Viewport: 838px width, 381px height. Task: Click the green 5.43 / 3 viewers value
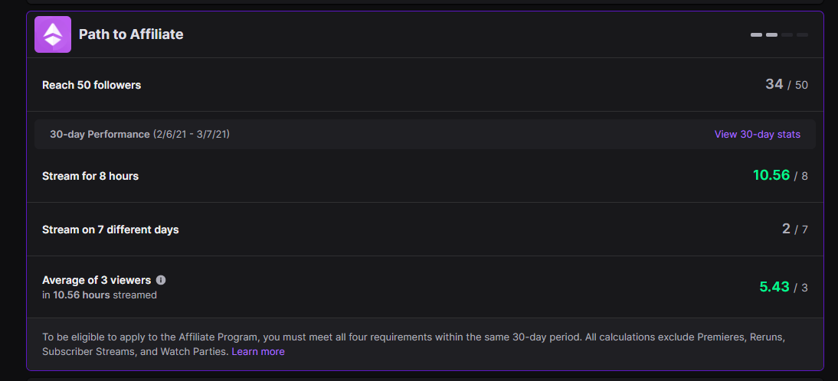[783, 287]
